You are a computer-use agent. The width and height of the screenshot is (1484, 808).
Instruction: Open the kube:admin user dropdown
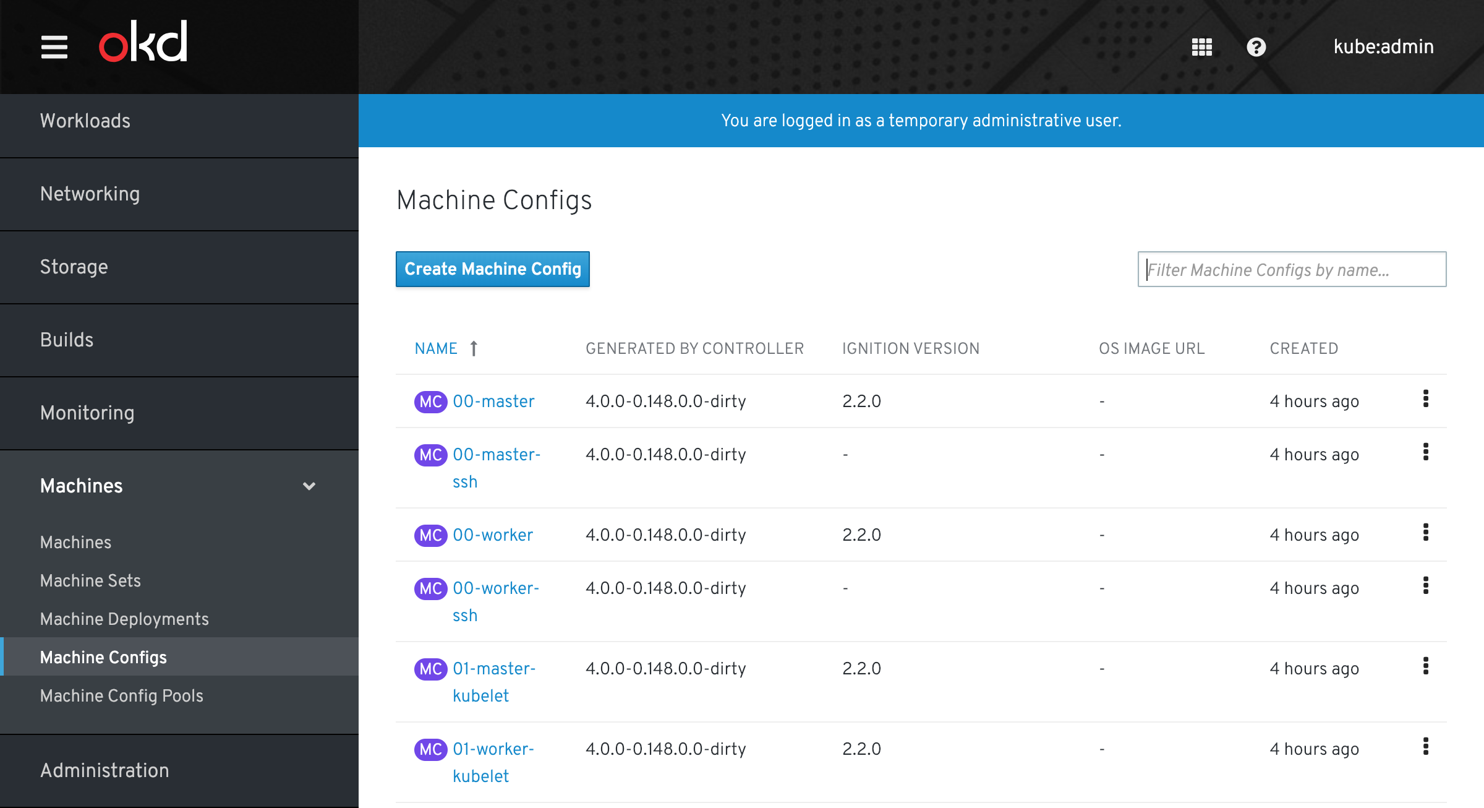point(1383,47)
